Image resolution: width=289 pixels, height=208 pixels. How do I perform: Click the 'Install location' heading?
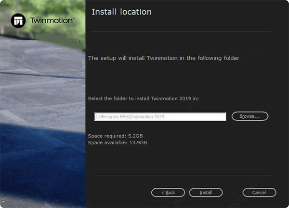[x=122, y=12]
